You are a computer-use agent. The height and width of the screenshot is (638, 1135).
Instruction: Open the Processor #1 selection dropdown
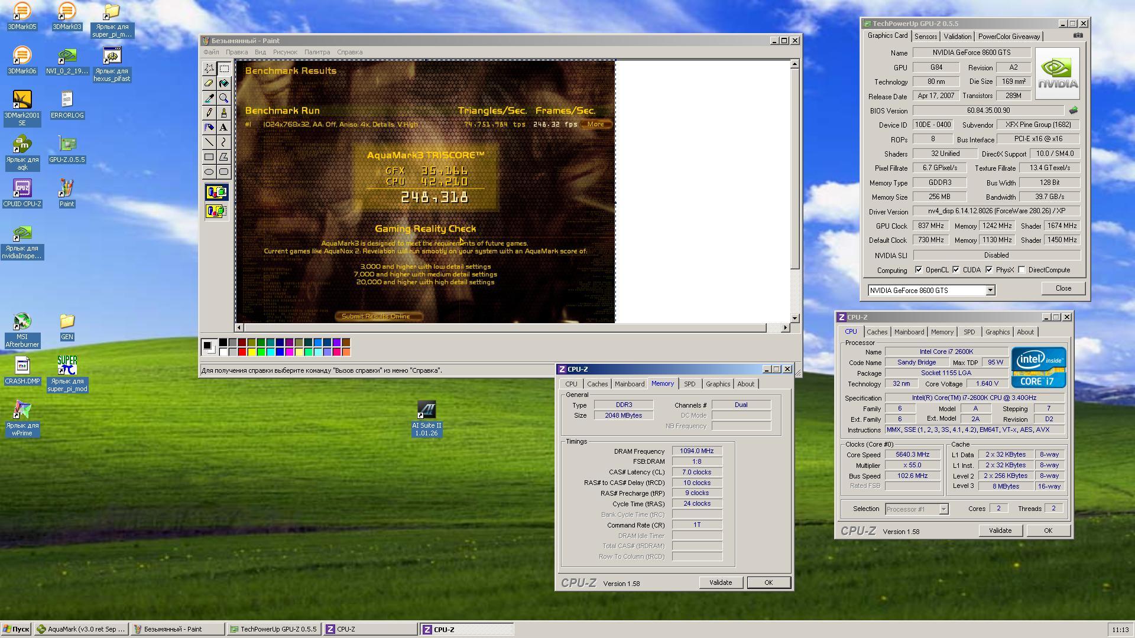(x=943, y=509)
